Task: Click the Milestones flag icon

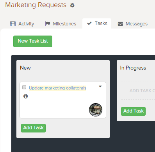Action: coord(48,23)
